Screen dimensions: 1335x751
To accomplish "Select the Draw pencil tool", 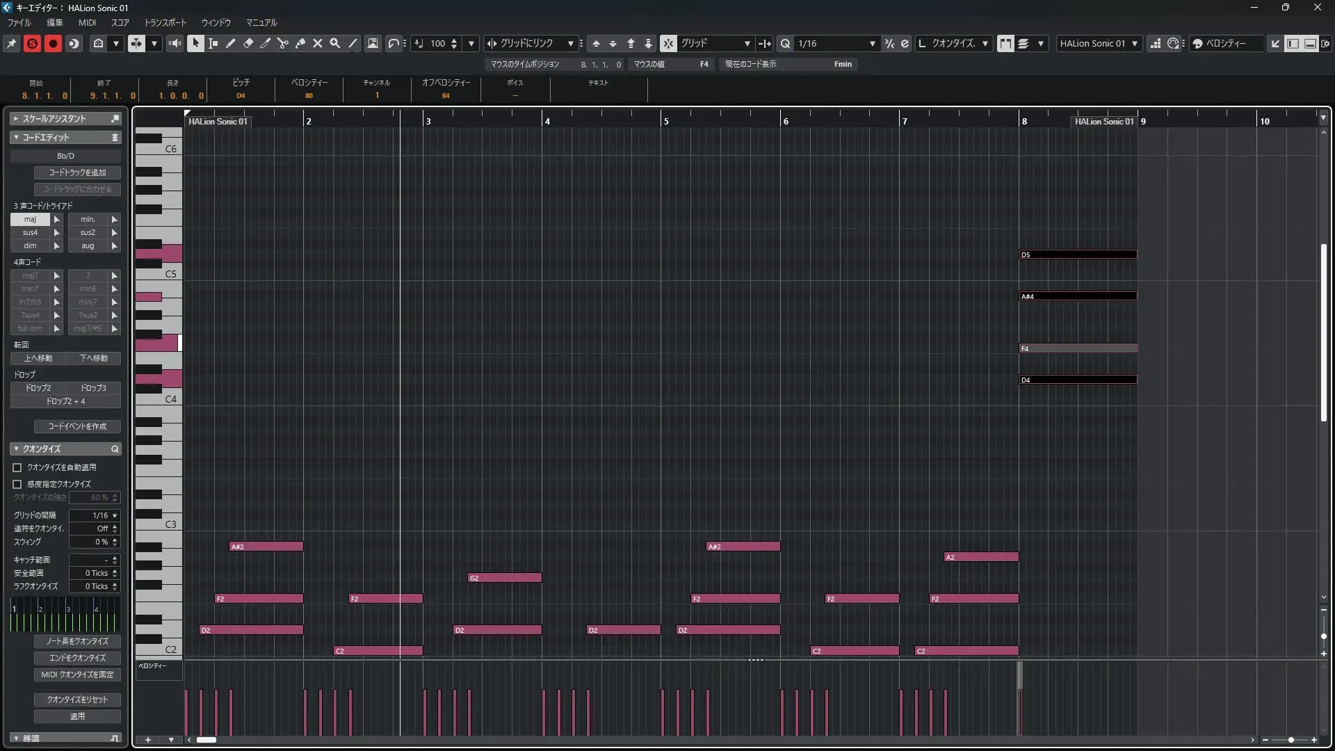I will [x=231, y=43].
